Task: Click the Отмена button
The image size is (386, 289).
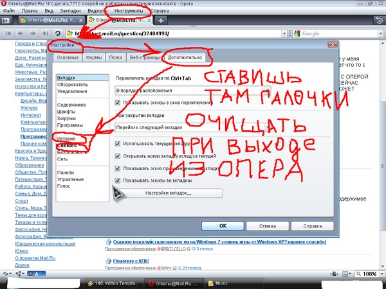Action: point(268,226)
